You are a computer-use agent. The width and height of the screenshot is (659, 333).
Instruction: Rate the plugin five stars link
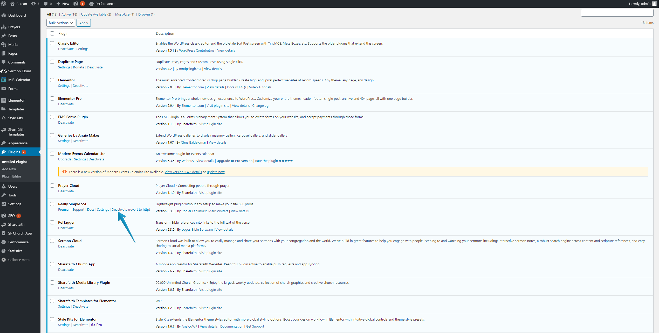click(x=274, y=161)
